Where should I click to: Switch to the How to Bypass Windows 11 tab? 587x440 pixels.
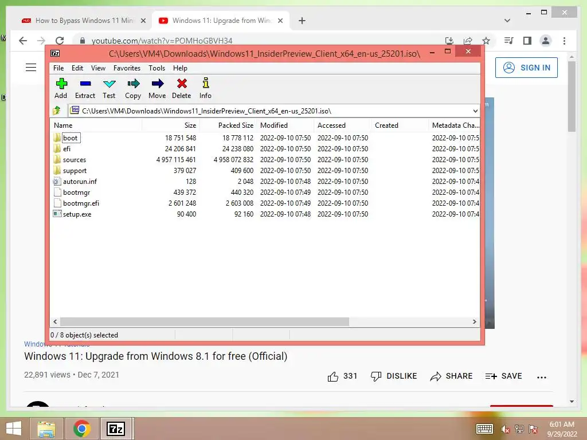(x=84, y=21)
